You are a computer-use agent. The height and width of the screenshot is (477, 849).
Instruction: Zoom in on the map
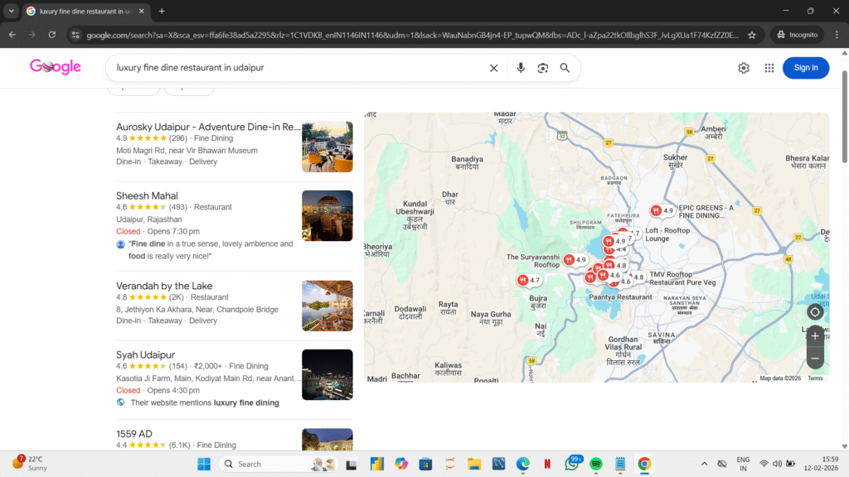815,337
